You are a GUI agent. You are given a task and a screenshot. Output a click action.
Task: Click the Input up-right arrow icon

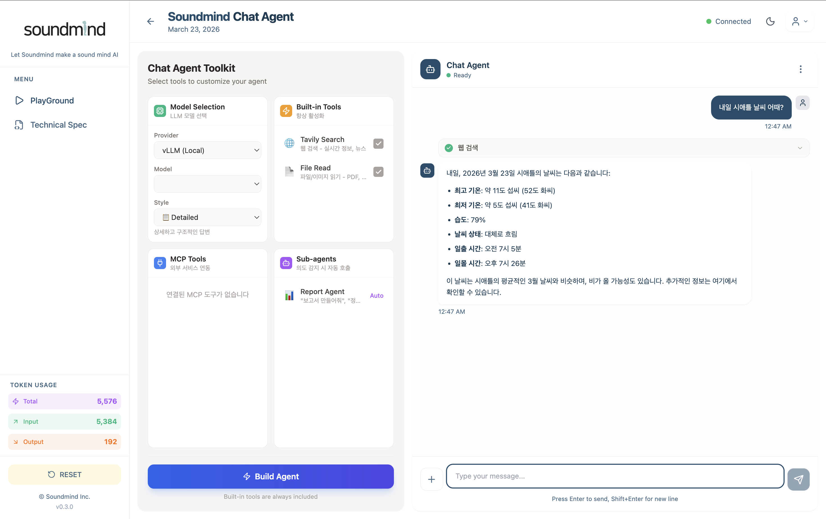click(15, 421)
